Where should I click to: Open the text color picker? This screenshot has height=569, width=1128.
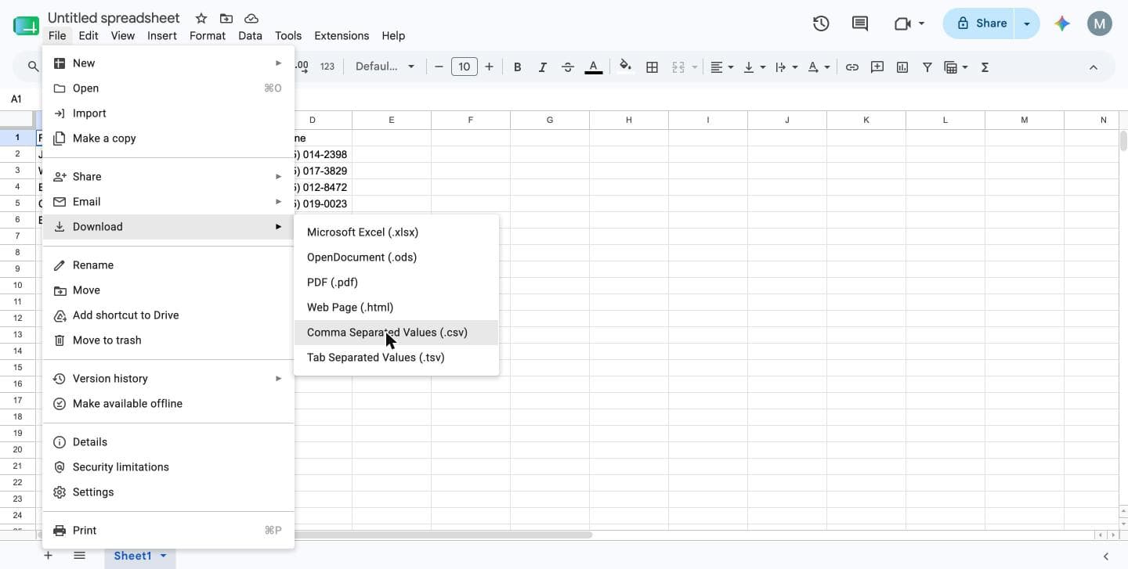(x=594, y=67)
